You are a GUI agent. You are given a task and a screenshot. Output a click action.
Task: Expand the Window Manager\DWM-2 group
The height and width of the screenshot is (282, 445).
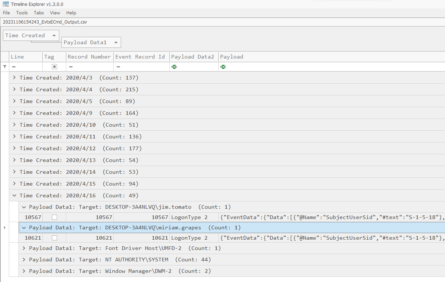(24, 271)
